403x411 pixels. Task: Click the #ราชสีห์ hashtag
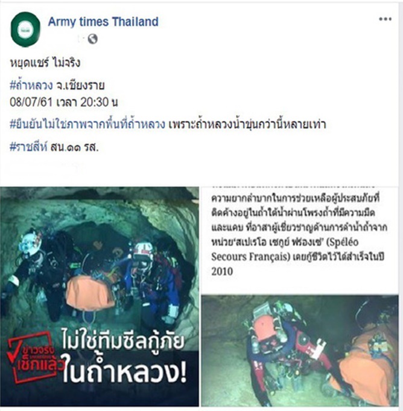click(28, 147)
